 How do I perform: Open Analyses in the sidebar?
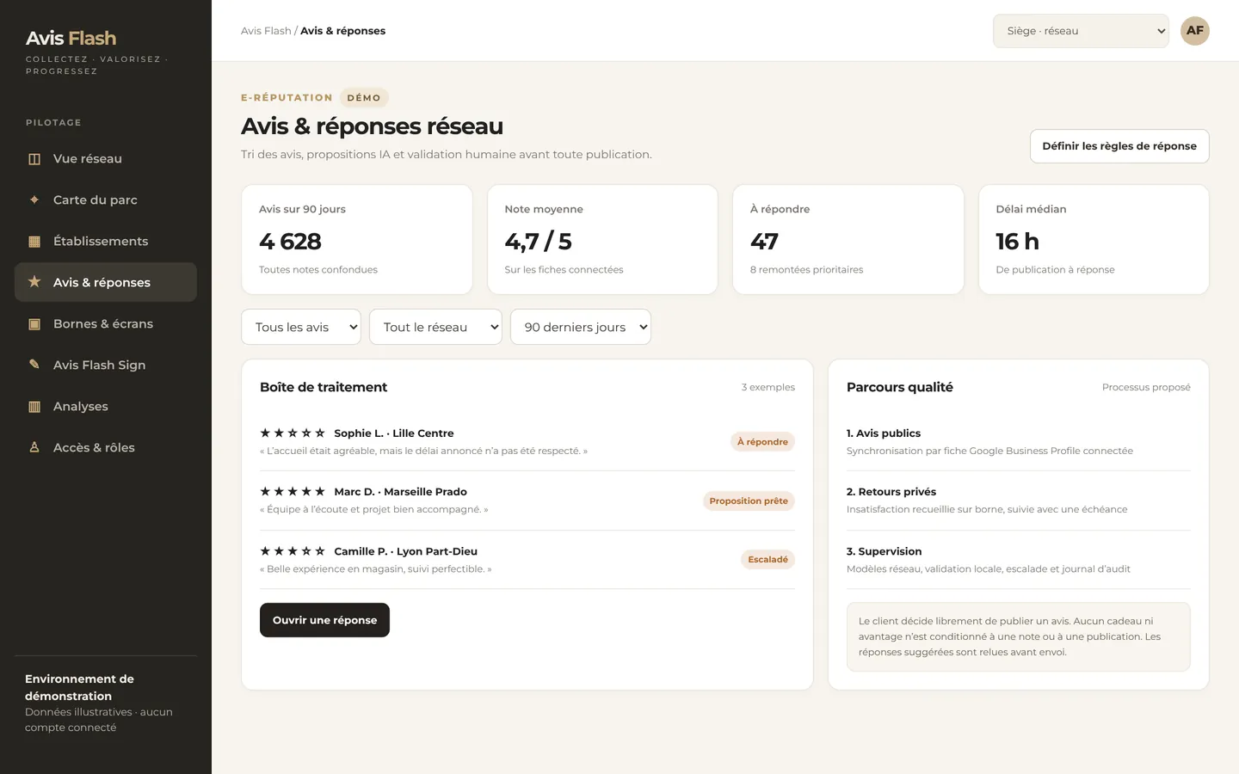click(106, 407)
